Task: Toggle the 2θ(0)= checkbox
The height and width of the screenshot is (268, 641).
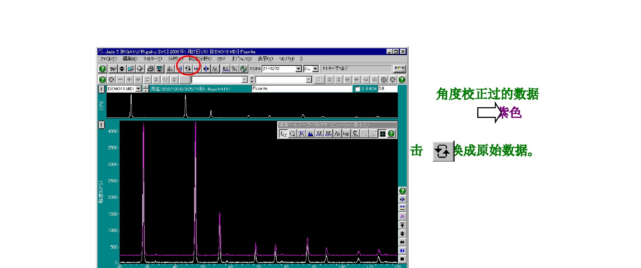Action: coord(357,89)
